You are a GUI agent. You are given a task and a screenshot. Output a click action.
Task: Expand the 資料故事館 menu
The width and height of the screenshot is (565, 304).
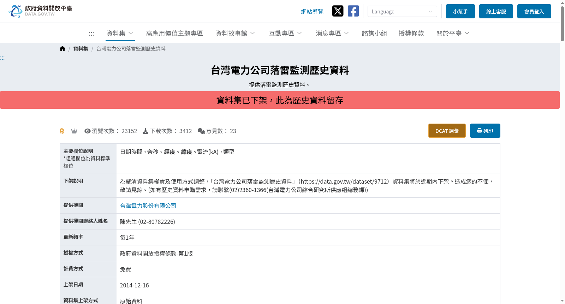point(235,33)
